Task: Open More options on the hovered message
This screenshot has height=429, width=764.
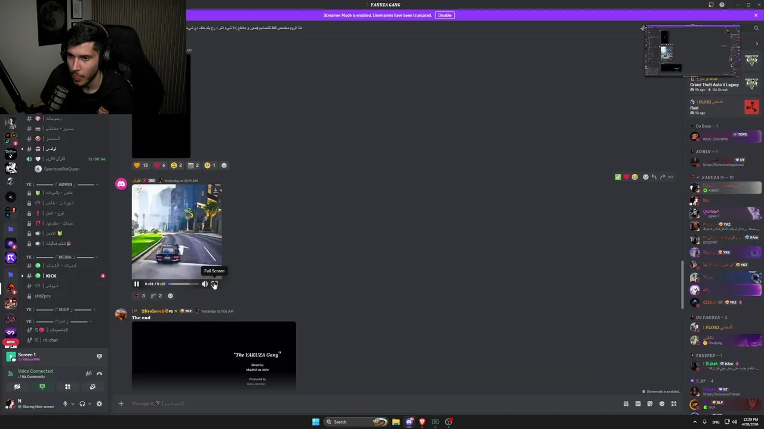Action: [670, 177]
